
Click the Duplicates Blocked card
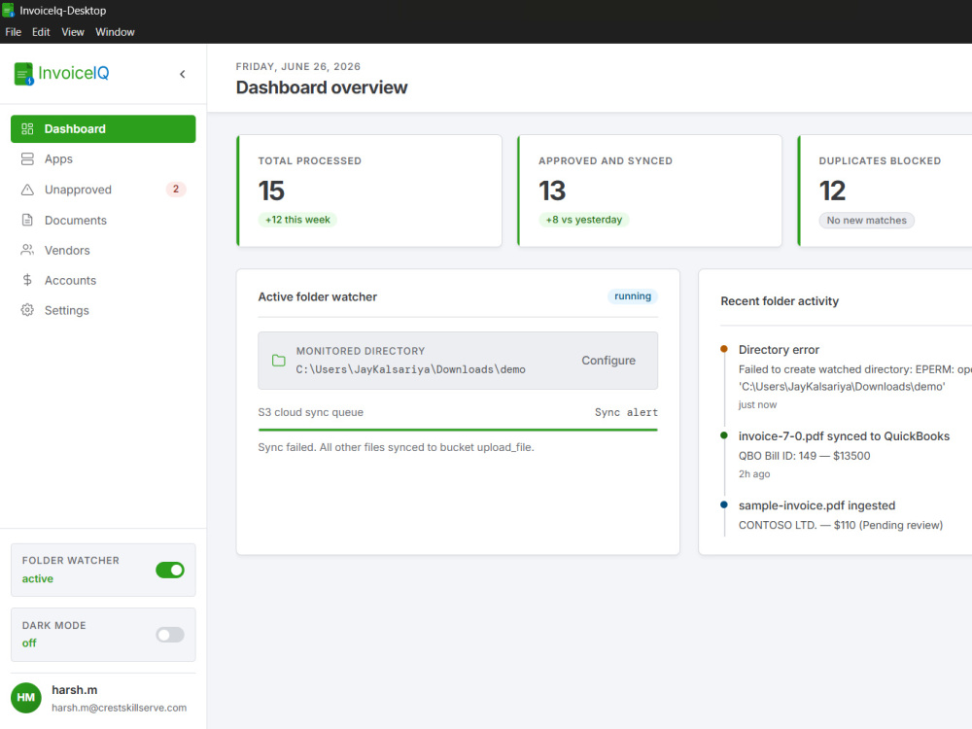click(885, 191)
